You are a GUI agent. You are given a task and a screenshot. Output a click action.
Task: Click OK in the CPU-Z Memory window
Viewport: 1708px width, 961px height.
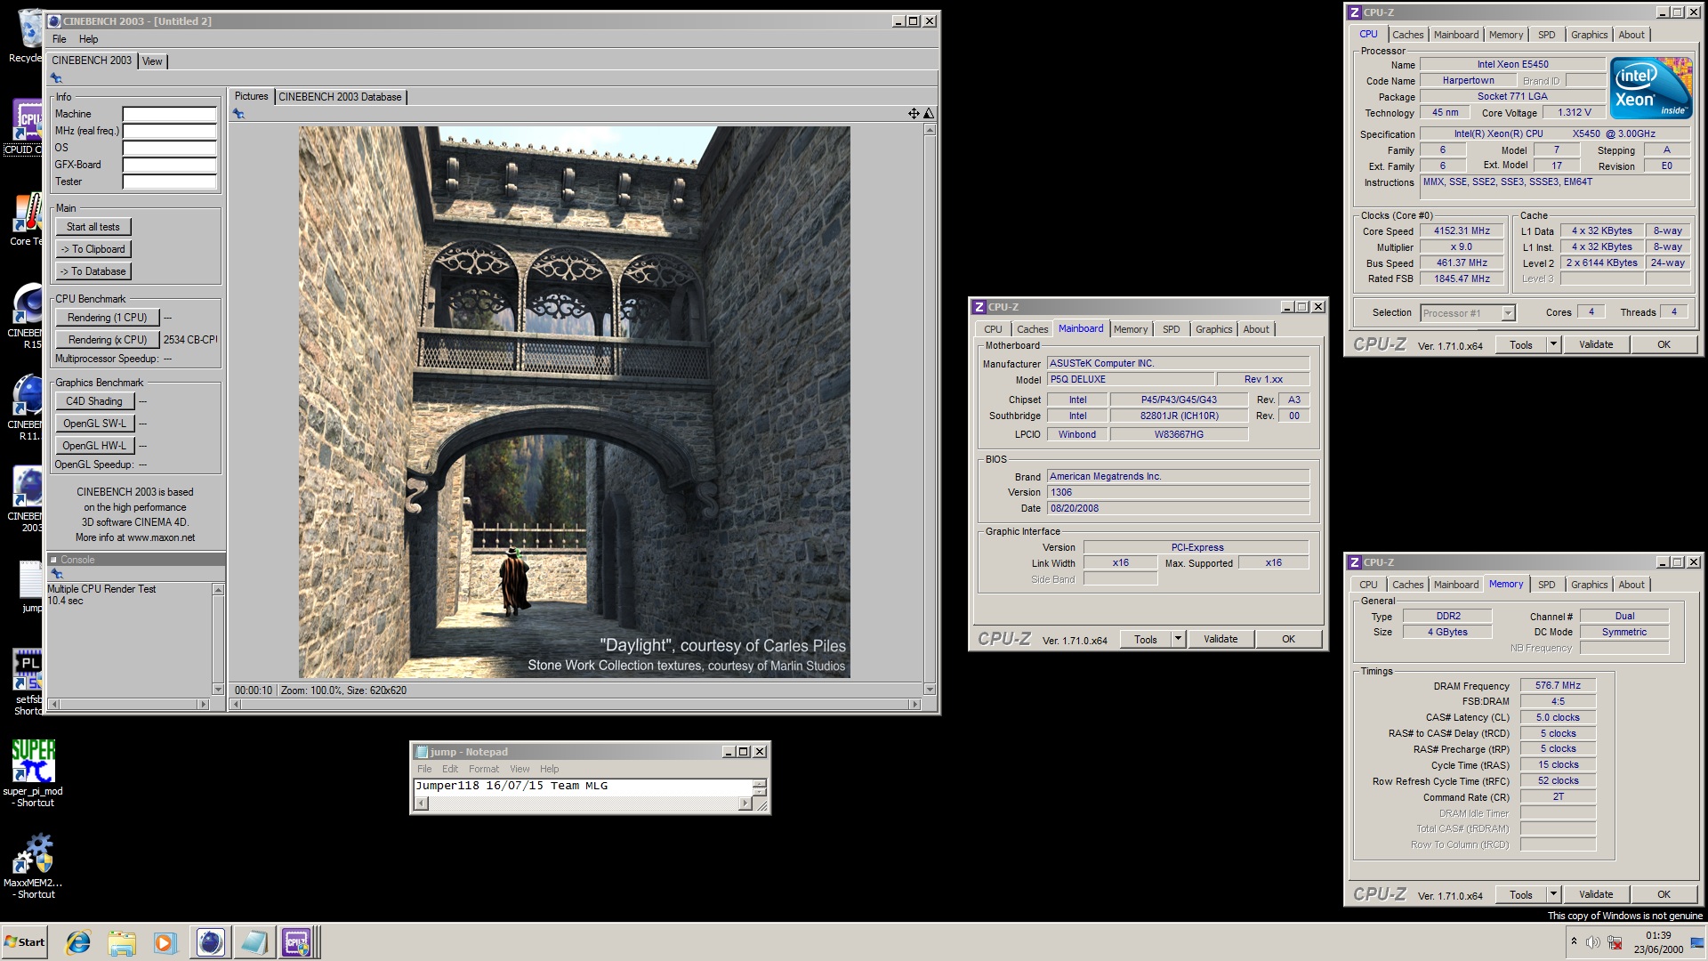pos(1664,894)
